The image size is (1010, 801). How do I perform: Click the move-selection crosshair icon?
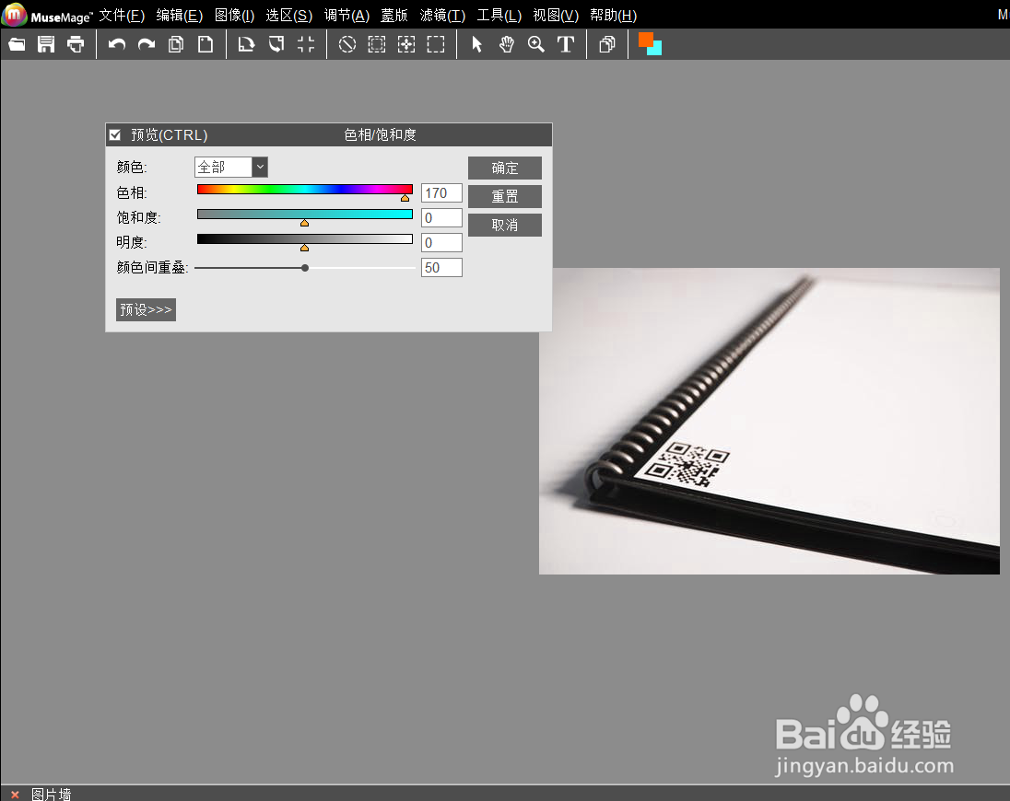tap(406, 44)
